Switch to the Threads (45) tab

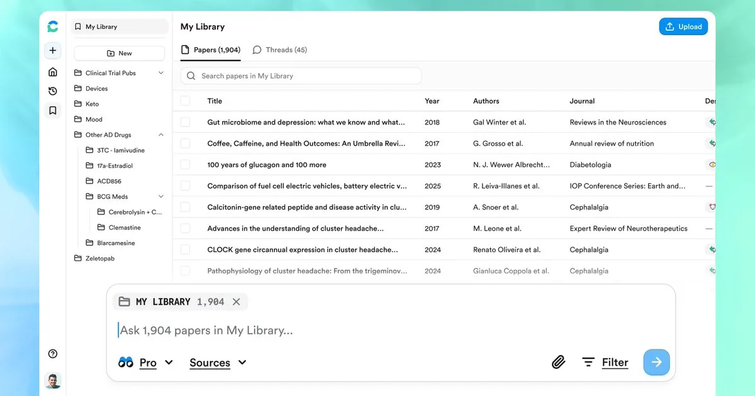[280, 50]
